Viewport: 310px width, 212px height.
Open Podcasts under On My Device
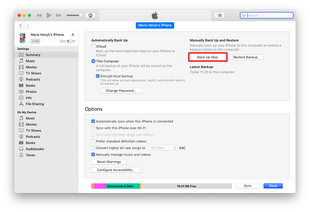tap(46, 137)
